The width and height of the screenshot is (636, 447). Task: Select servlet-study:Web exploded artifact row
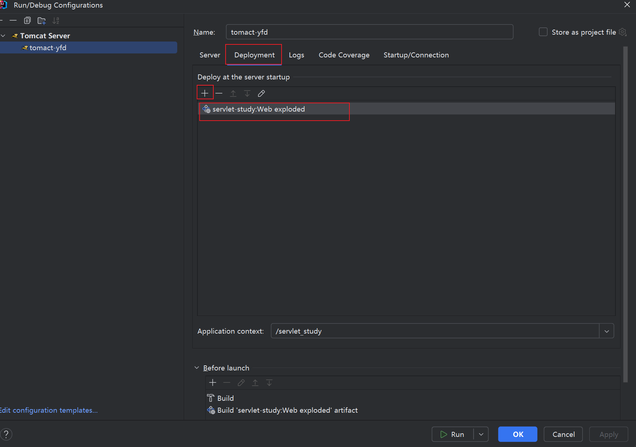[407, 109]
